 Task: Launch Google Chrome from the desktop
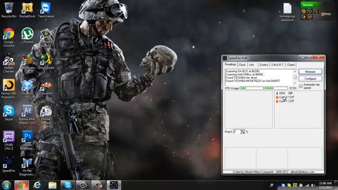click(x=8, y=37)
